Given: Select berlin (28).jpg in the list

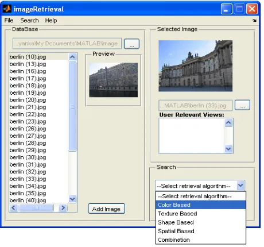Looking at the screenshot, I should [x=38, y=143].
